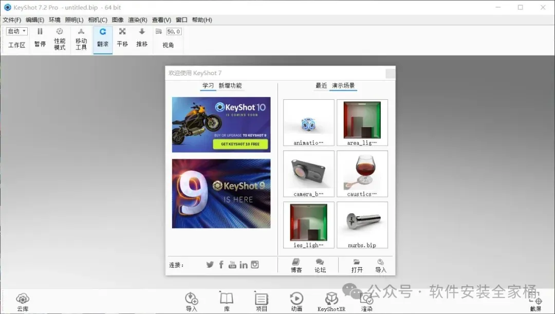
Task: Edit the 50.0 field of view value
Action: (x=174, y=31)
